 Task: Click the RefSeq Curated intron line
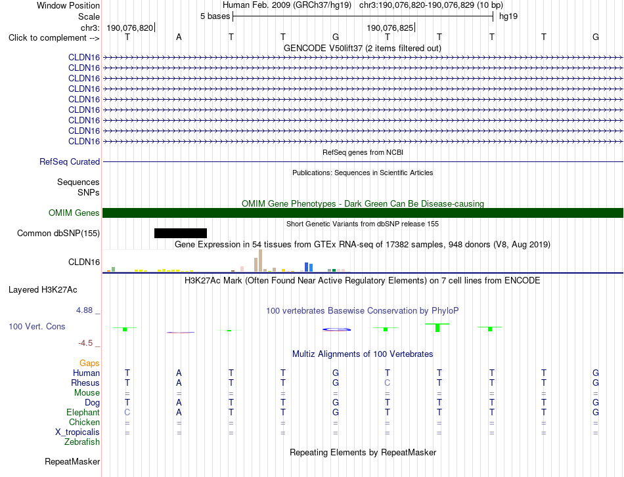[363, 162]
